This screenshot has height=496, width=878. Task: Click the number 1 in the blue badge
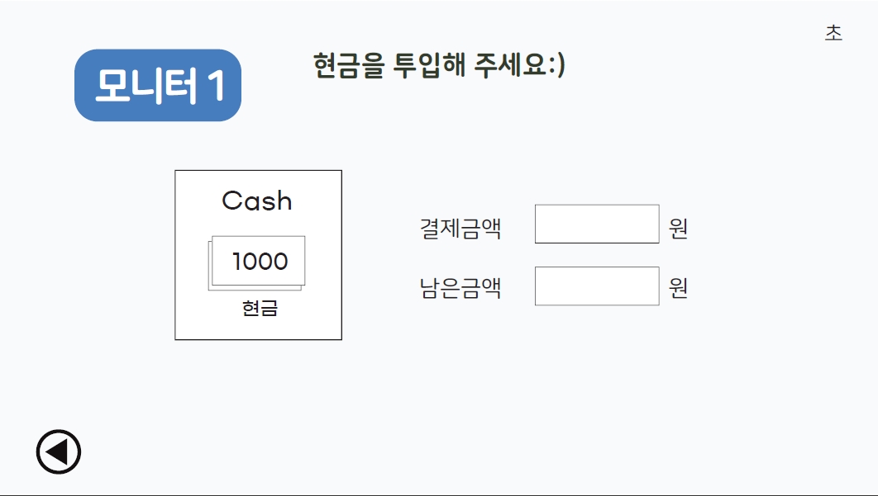(x=216, y=86)
